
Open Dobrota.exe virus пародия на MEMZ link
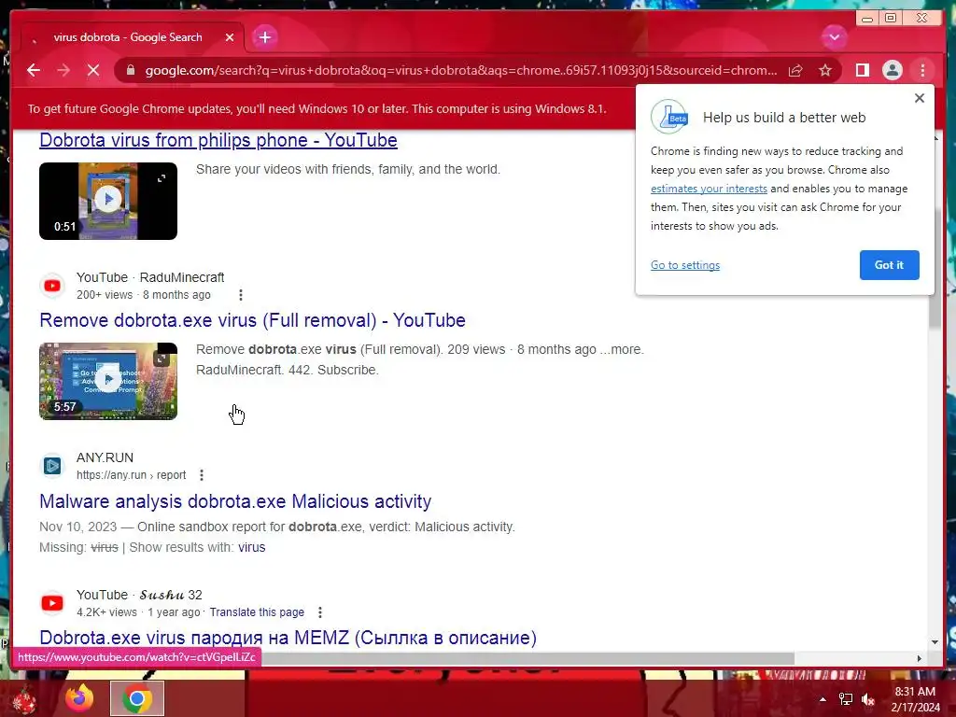[x=288, y=638]
